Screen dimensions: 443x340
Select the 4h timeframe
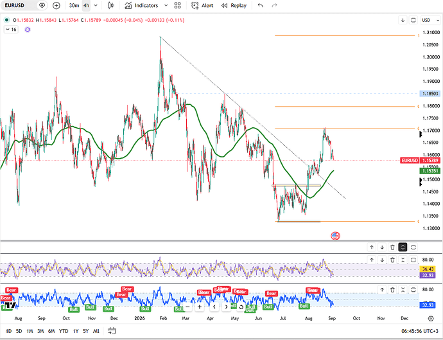point(86,5)
